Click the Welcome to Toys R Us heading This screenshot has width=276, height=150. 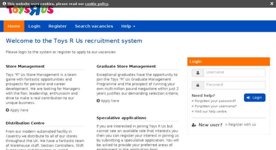coord(74,41)
